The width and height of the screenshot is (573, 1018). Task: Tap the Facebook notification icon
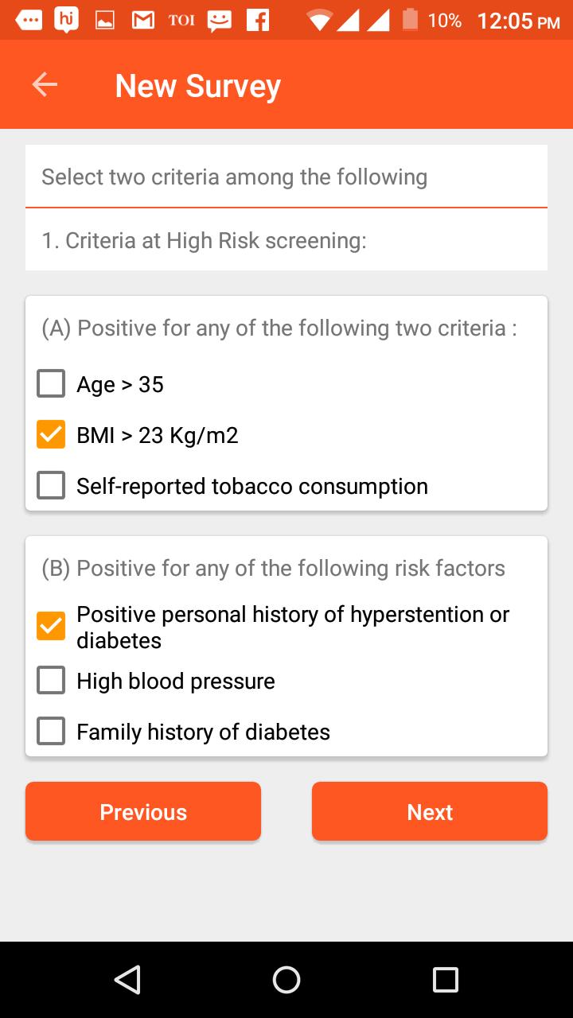258,21
